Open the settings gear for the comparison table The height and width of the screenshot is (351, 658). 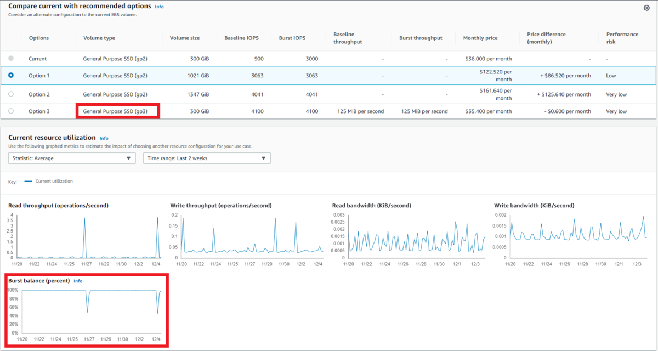(x=646, y=8)
